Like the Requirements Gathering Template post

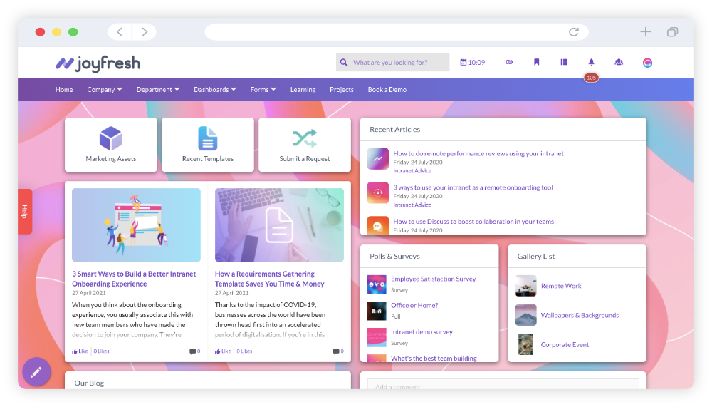pyautogui.click(x=223, y=351)
